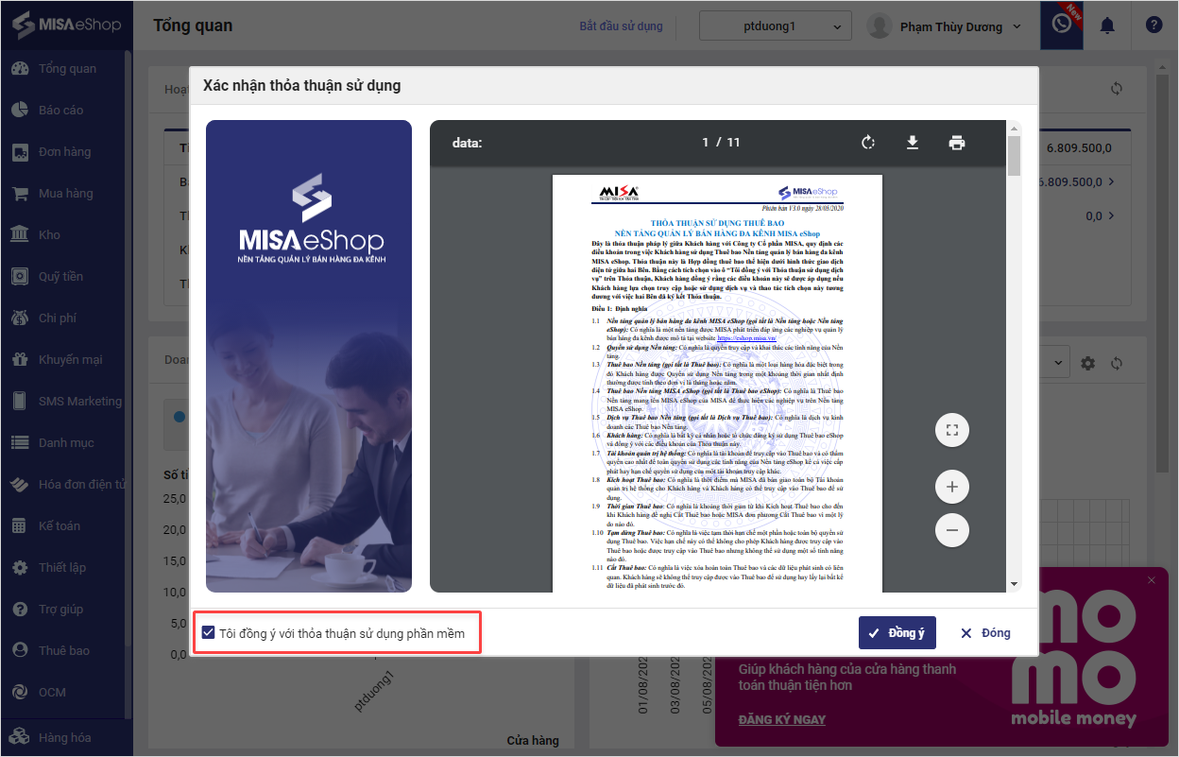
Task: Click the help question mark in header
Action: pyautogui.click(x=1153, y=26)
